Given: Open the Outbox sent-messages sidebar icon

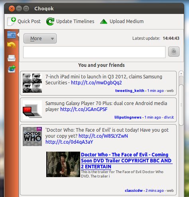Looking at the screenshot, I should coord(12,69).
